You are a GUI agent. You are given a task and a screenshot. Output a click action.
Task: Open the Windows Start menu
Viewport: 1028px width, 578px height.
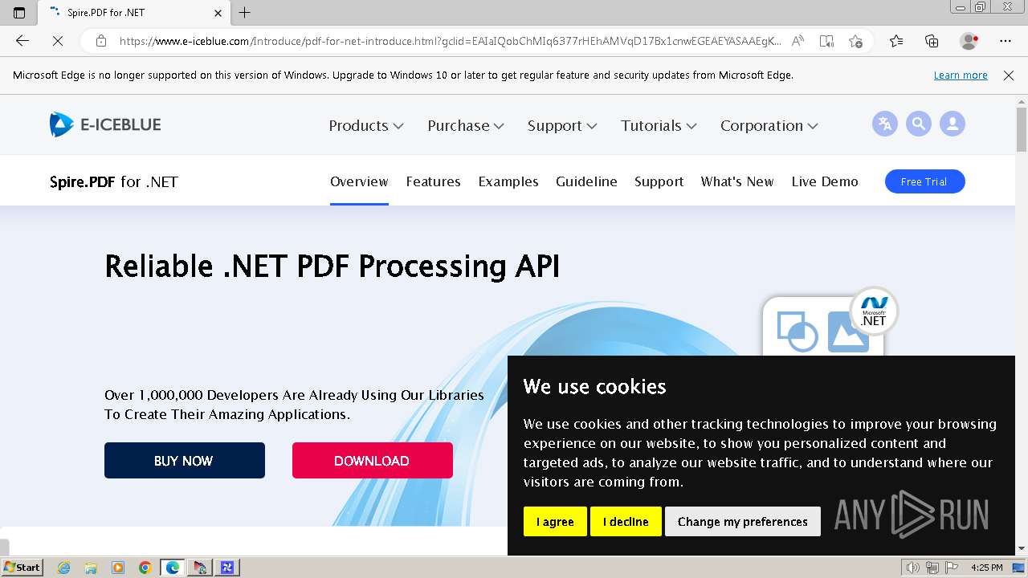[x=22, y=567]
